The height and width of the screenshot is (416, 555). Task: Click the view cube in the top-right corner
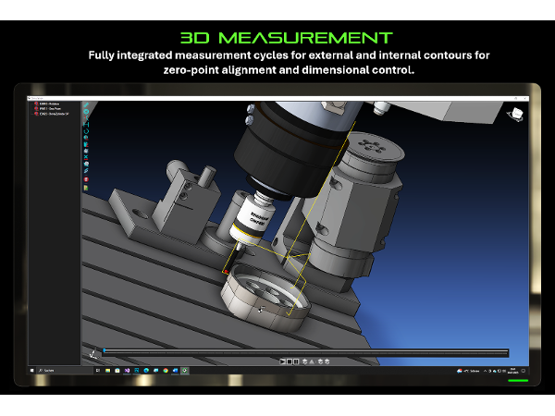pyautogui.click(x=516, y=112)
